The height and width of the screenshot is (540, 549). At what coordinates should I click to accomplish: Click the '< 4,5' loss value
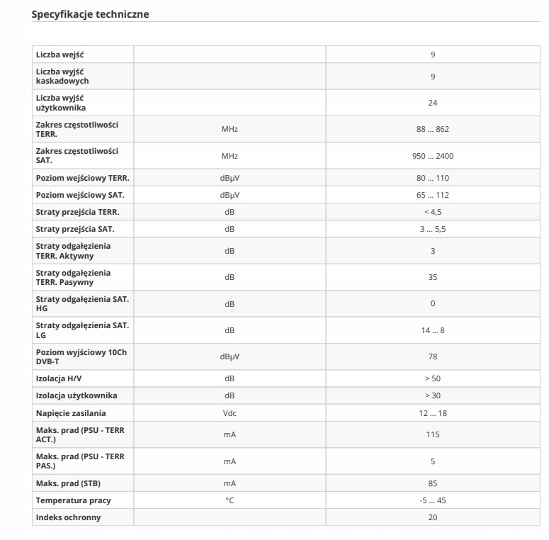click(433, 212)
